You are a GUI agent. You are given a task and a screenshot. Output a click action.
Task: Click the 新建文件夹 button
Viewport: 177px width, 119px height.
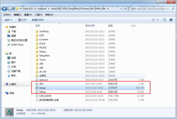tap(38, 20)
